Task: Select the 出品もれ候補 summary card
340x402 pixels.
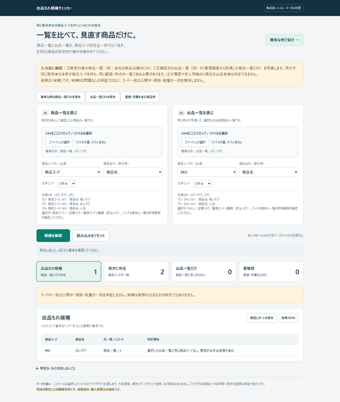Action: point(69,272)
